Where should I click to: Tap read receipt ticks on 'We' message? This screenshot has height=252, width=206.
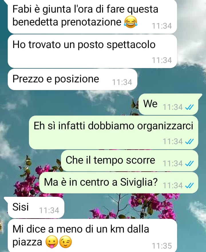[x=189, y=107]
